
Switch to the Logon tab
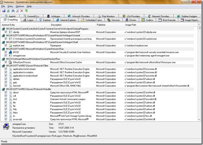[28, 20]
